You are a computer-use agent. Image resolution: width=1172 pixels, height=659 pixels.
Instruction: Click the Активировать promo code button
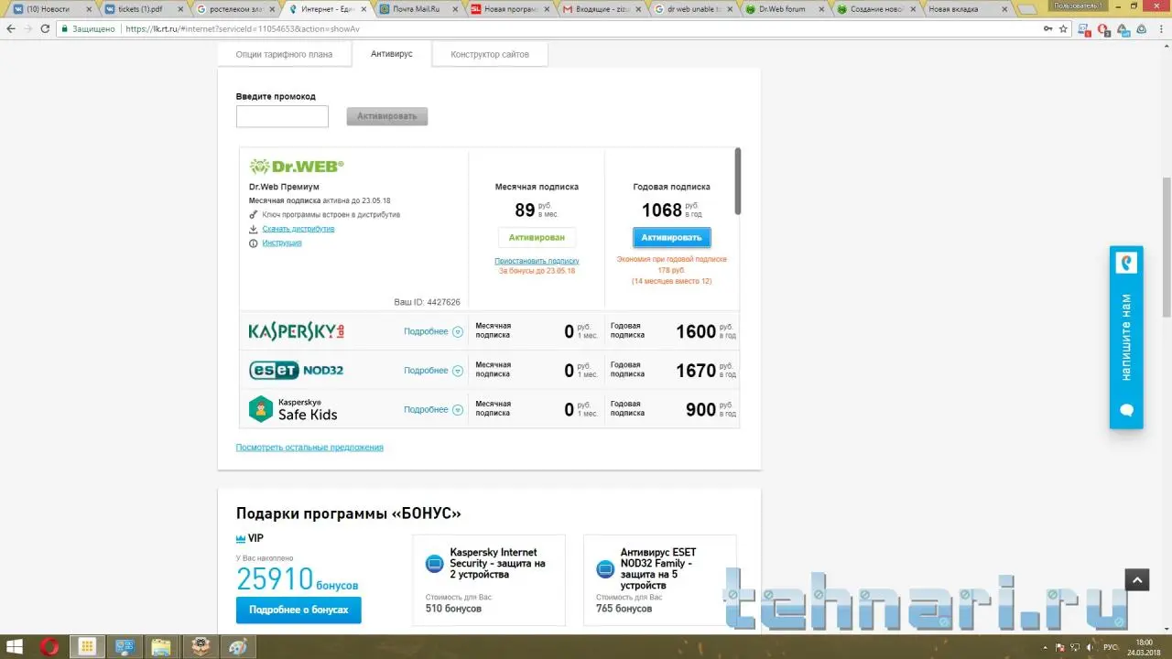point(387,116)
